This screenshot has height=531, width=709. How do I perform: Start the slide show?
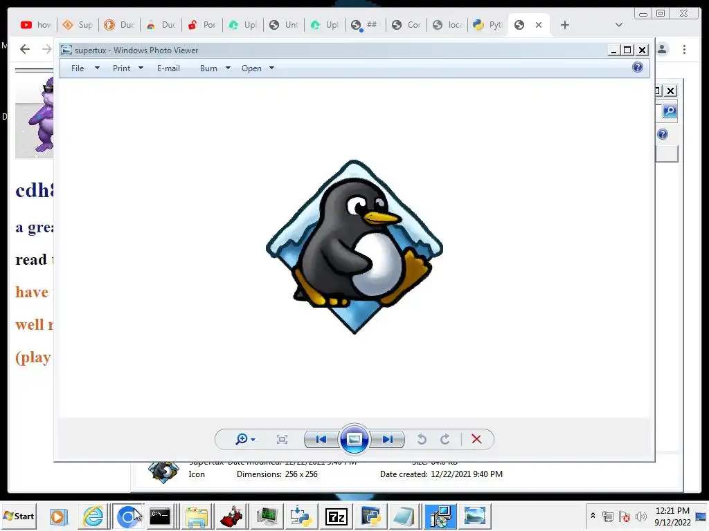[x=354, y=439]
